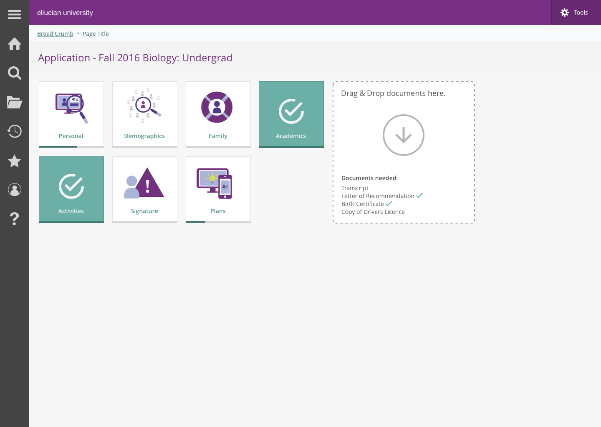Open the Family section tile
Image resolution: width=601 pixels, height=427 pixels.
pos(218,115)
